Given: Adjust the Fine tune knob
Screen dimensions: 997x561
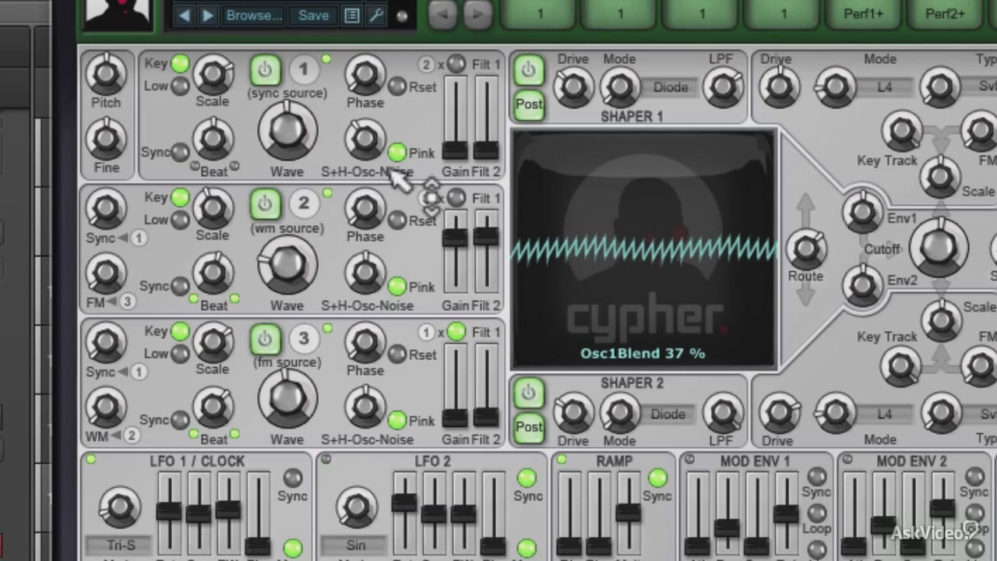Looking at the screenshot, I should (106, 139).
